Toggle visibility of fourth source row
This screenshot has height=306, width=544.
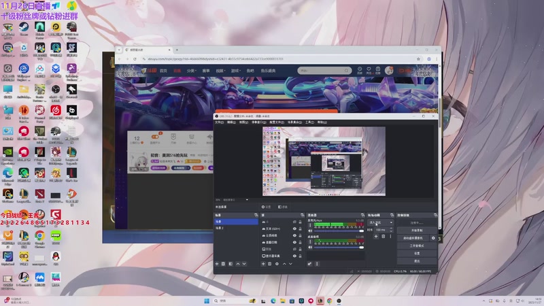click(294, 243)
